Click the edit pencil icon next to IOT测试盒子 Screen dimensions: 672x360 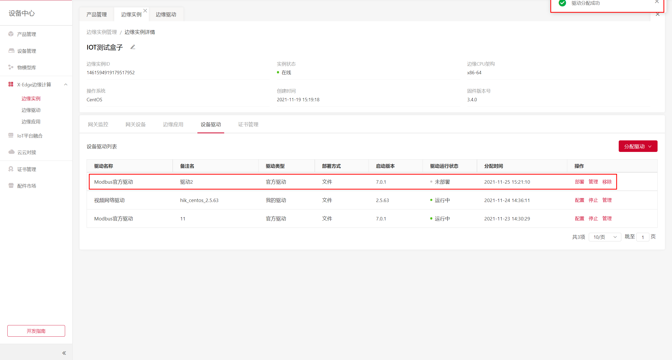133,47
